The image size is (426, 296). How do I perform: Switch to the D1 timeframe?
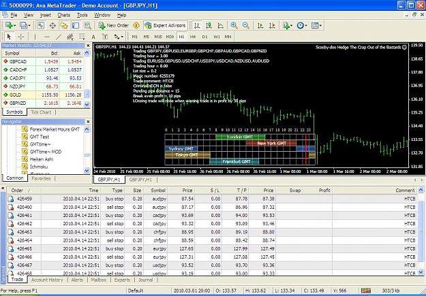tap(204, 37)
